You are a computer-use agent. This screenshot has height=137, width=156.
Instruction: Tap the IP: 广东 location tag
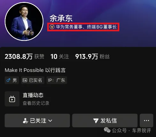tap(57, 80)
